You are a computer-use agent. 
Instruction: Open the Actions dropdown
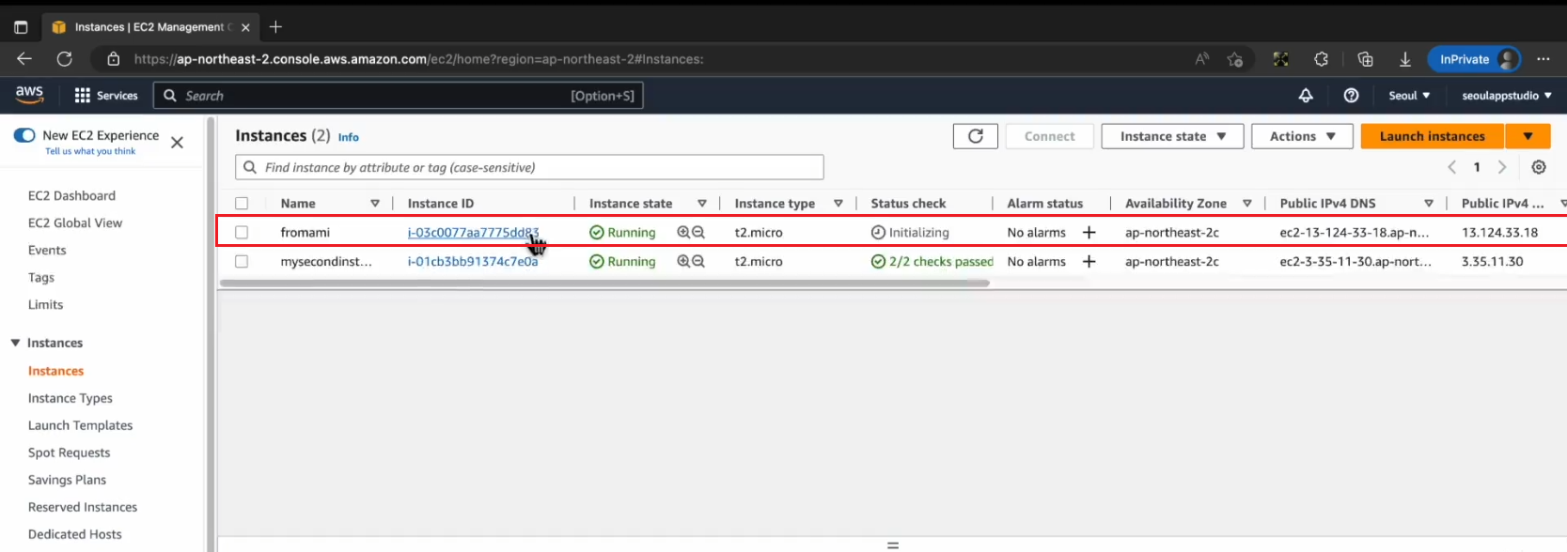1302,136
